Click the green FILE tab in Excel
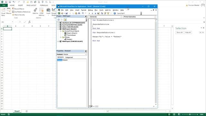The image size is (206, 116). 4,5
